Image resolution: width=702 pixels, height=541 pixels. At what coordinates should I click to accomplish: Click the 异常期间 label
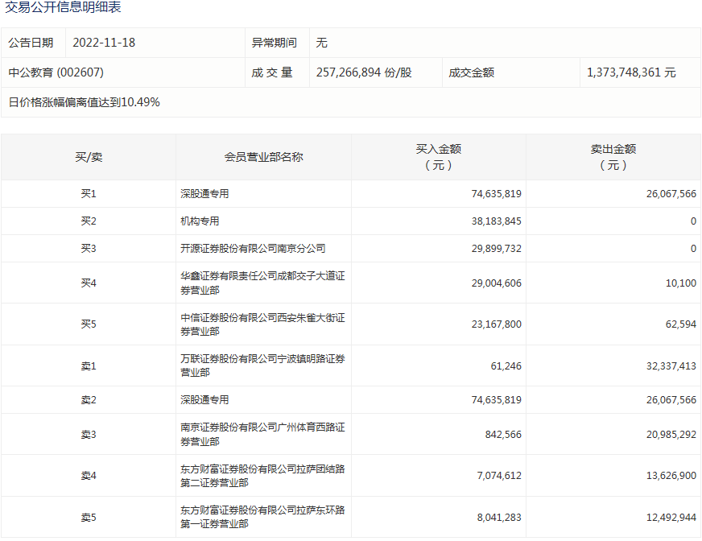[274, 43]
